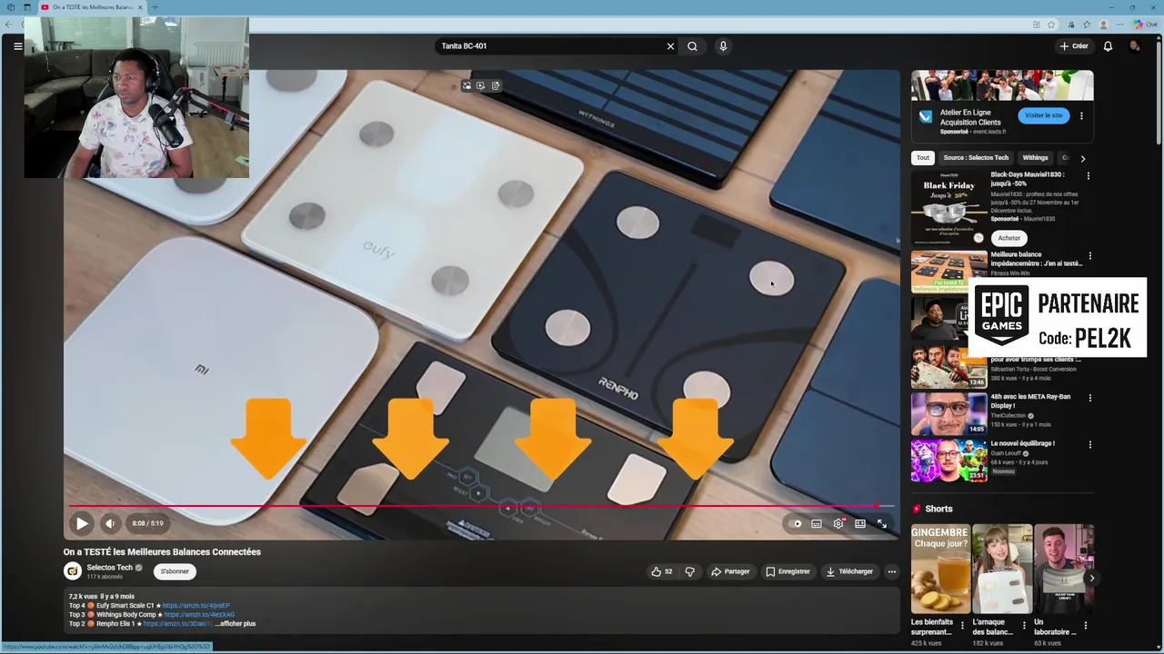Like the video with 52 likes
This screenshot has height=654, width=1164.
tap(661, 571)
